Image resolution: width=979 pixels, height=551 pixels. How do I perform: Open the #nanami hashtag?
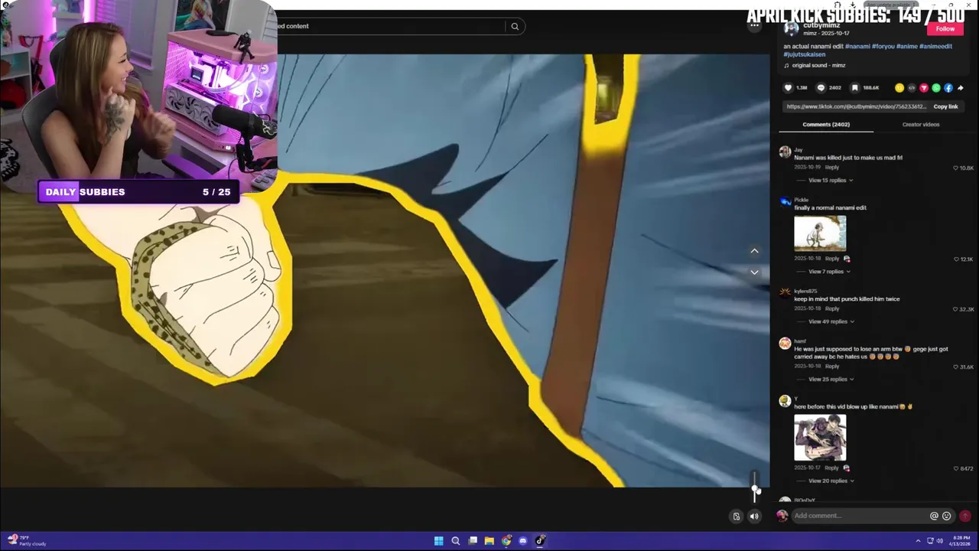tap(857, 47)
